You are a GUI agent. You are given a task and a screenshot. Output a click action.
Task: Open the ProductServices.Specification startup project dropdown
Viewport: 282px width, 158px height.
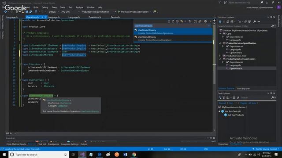(99, 12)
